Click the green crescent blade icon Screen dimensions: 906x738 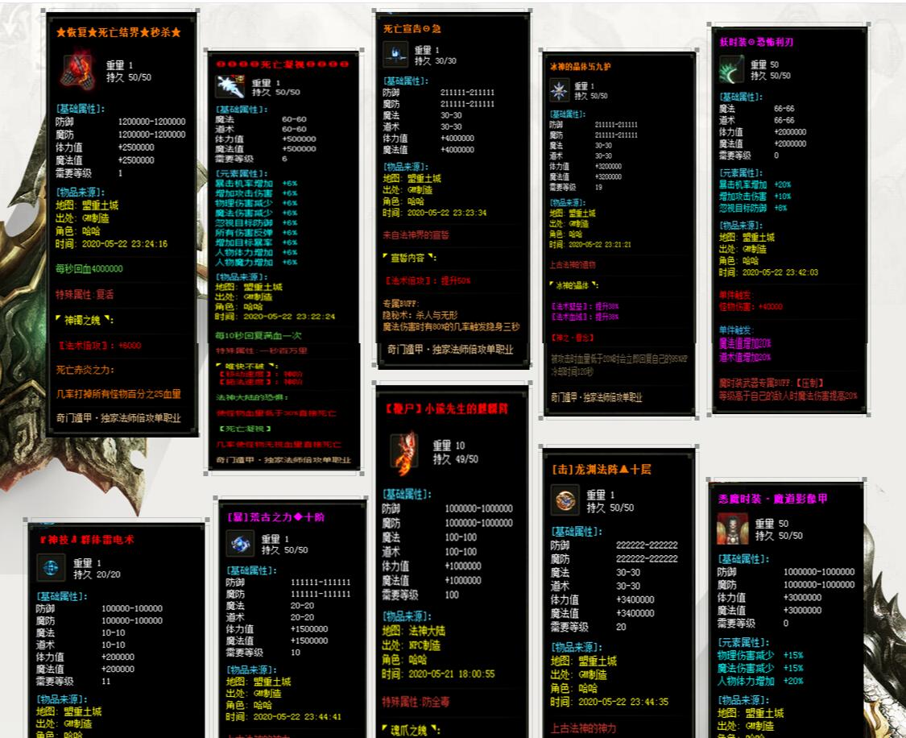coord(731,70)
